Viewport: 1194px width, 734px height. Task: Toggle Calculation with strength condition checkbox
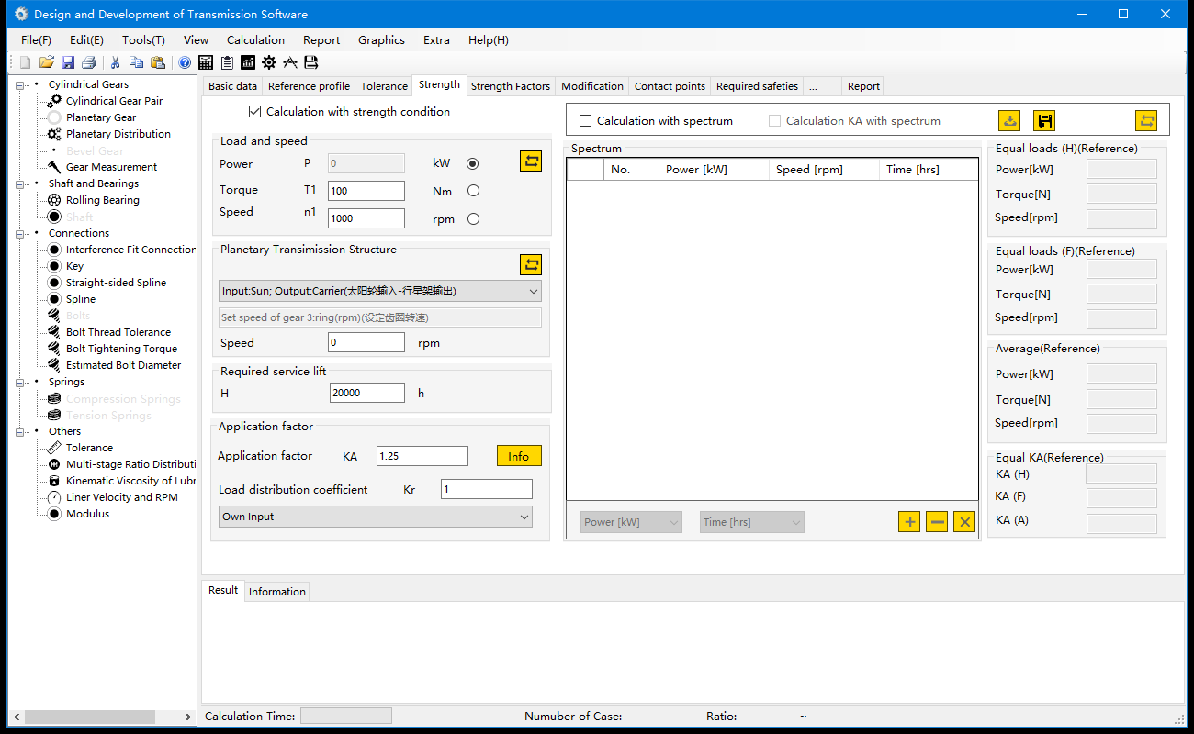[255, 112]
